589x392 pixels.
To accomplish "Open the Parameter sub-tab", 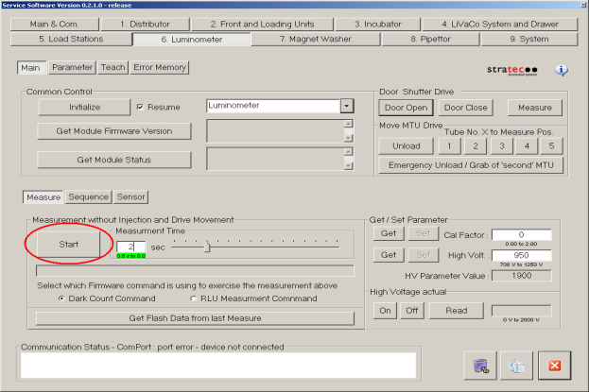I will (72, 68).
